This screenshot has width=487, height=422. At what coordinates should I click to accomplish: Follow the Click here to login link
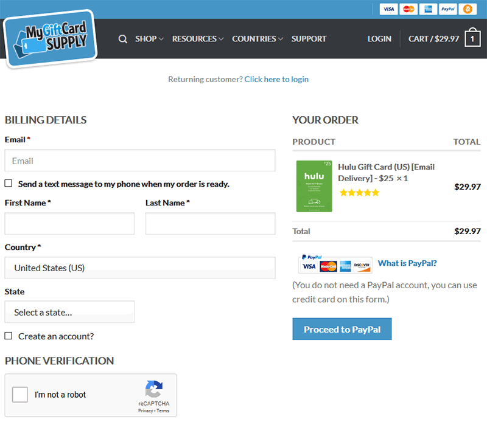pos(276,80)
